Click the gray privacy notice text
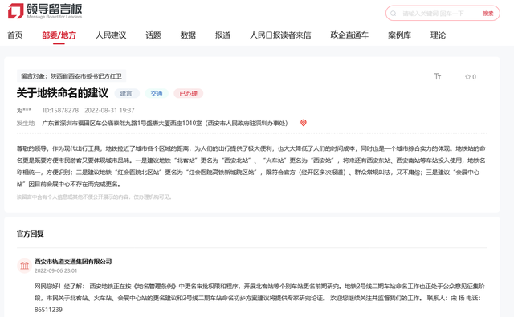Screen dimensions: 514x317 coord(95,197)
